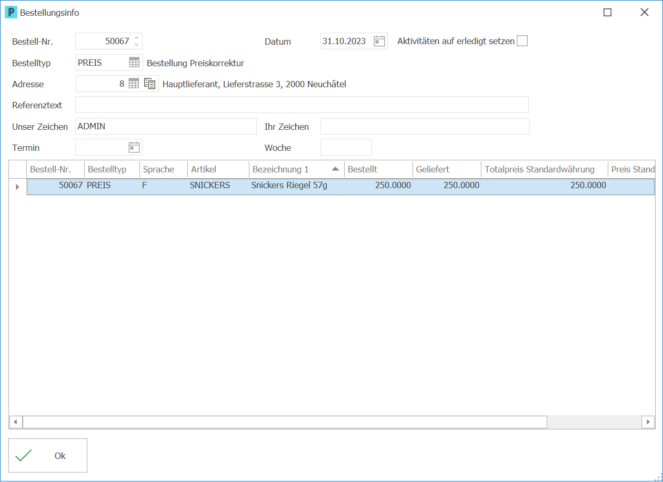The height and width of the screenshot is (482, 663).
Task: Decrease the Bestell-Nr. with down spinner
Action: [x=136, y=45]
